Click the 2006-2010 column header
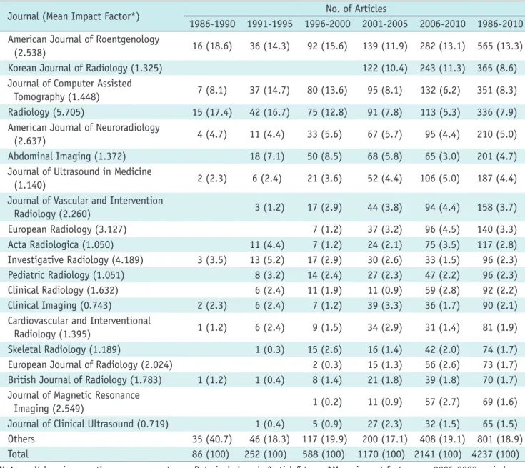Screen dimensions: 525x468 [x=442, y=24]
